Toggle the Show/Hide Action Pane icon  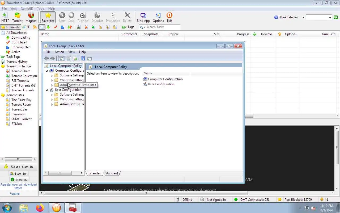pyautogui.click(x=90, y=59)
